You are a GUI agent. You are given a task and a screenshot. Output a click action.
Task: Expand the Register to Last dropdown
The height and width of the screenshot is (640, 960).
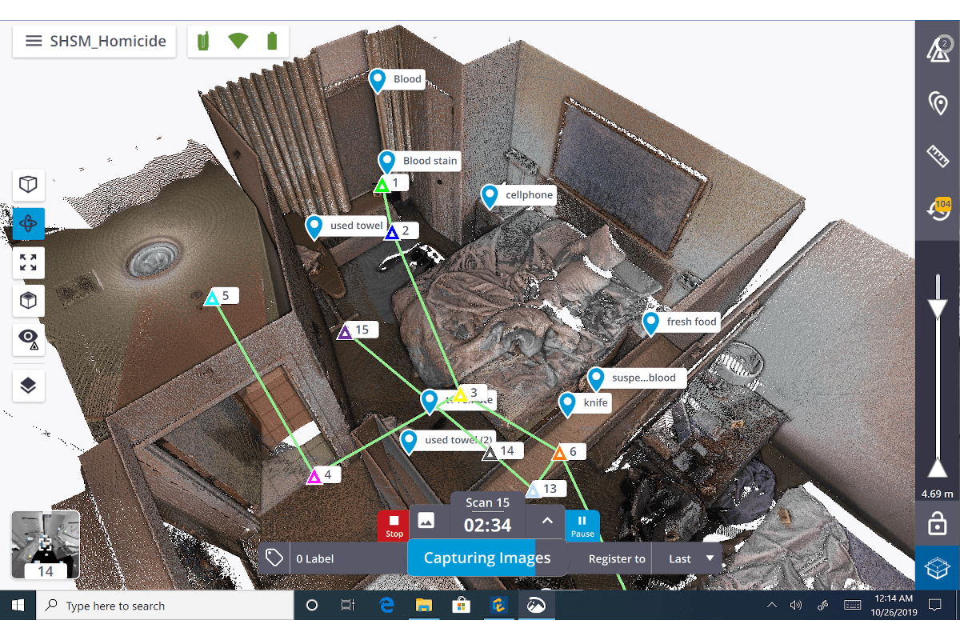tap(686, 558)
